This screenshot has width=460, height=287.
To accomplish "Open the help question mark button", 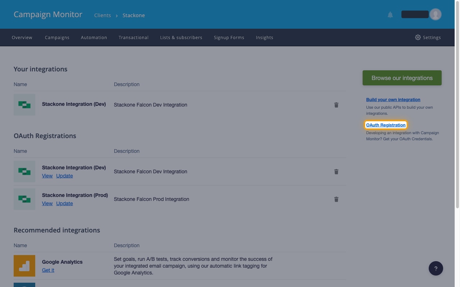I will tap(436, 268).
